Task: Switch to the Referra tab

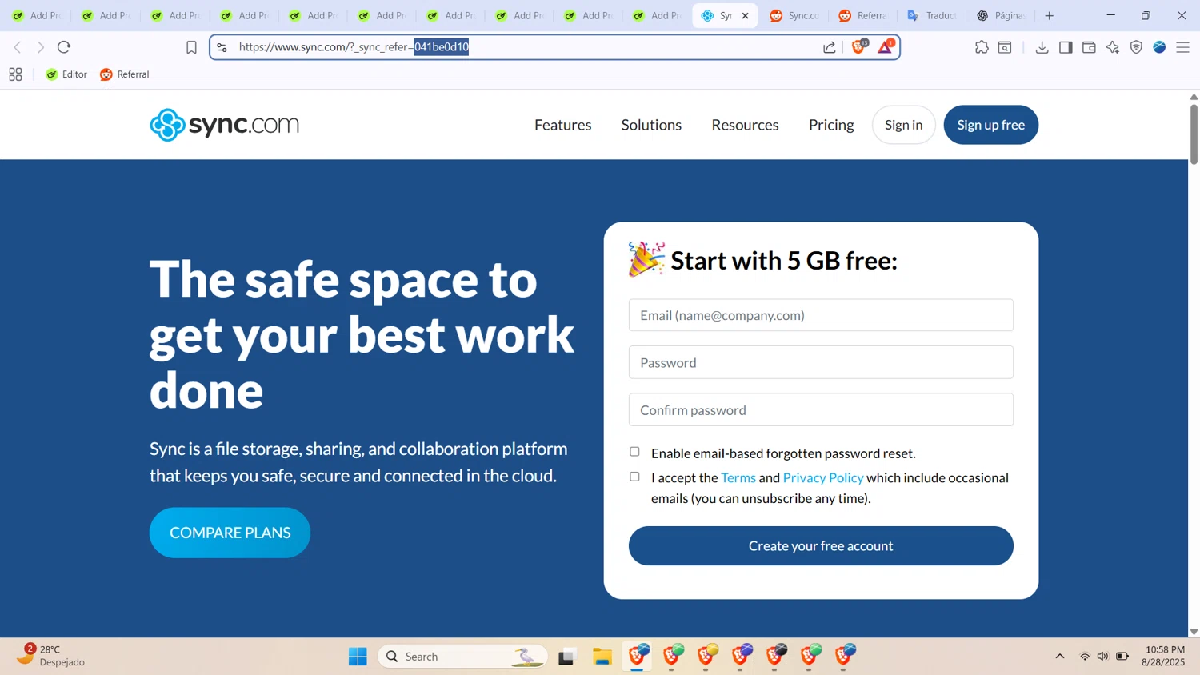Action: 863,15
